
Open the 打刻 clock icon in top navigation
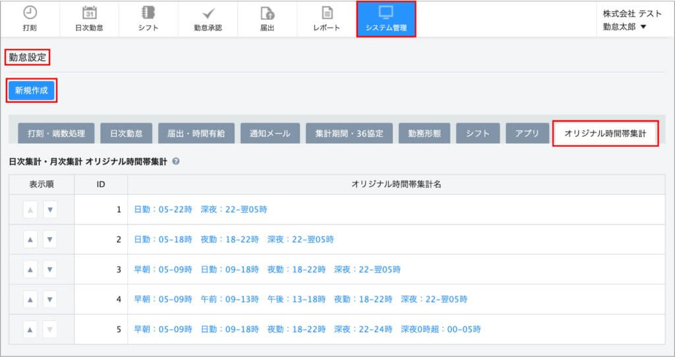(x=30, y=13)
